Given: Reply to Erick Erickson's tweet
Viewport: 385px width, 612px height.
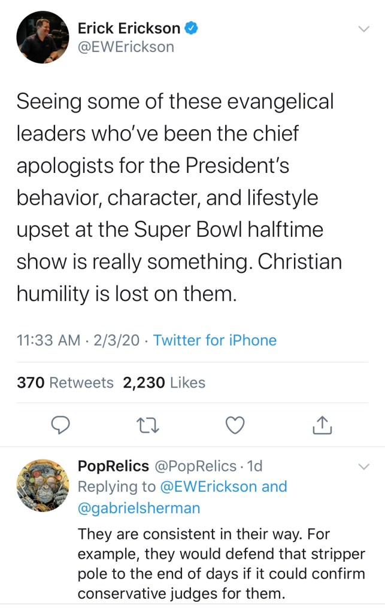Looking at the screenshot, I should tap(60, 425).
